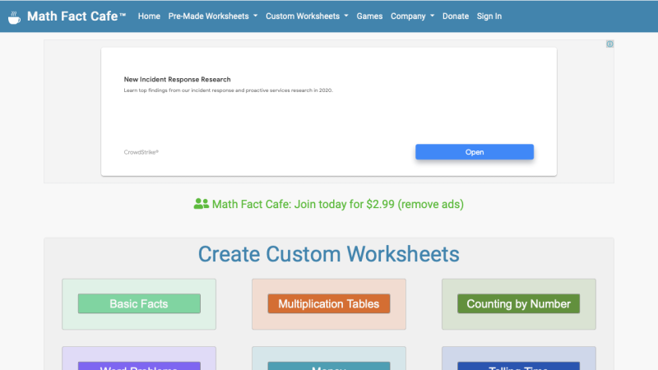Click the people icon beside Join today
658x370 pixels.
201,204
